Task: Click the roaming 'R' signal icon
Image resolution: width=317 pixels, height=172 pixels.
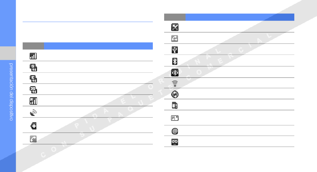Action: coord(33,101)
